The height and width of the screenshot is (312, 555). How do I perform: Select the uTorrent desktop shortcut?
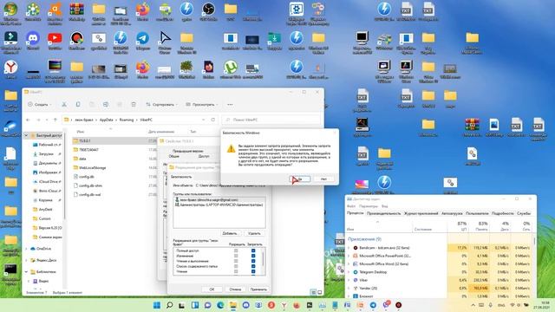[231, 69]
